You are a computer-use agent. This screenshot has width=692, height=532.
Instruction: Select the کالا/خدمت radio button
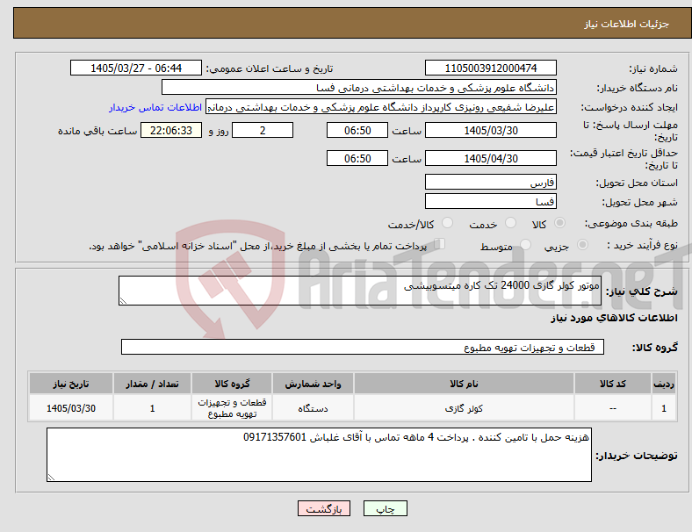448,223
